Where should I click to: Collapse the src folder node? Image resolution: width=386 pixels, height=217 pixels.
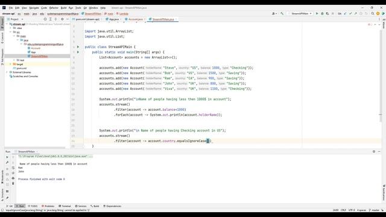[x=11, y=32]
